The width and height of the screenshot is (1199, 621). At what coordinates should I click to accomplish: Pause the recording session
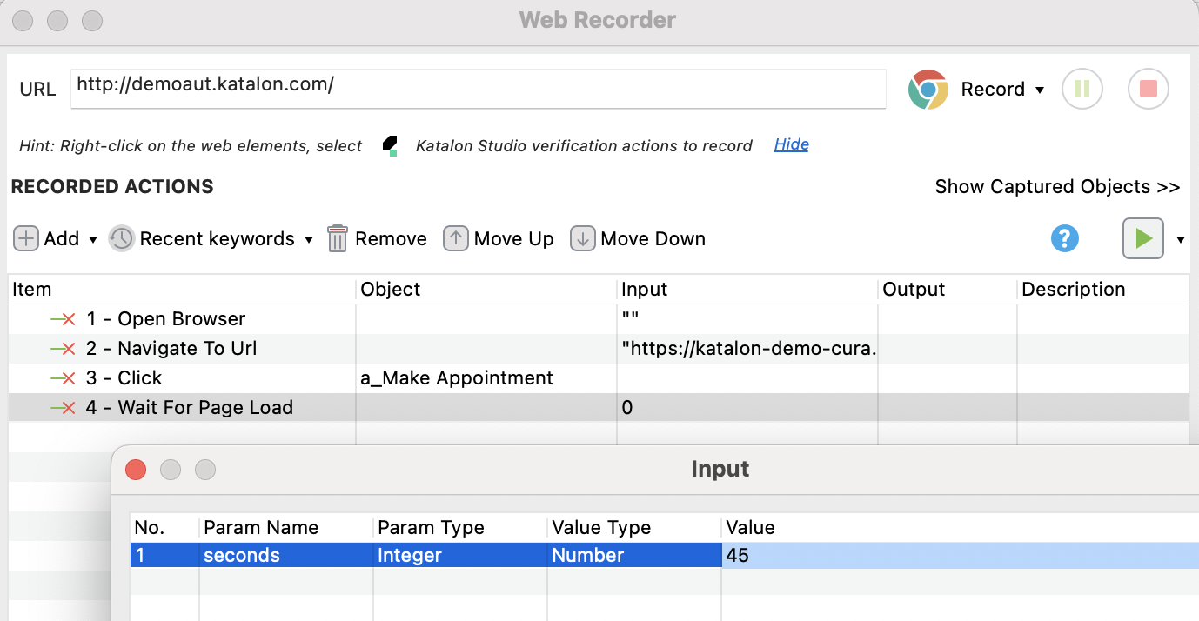[1082, 89]
